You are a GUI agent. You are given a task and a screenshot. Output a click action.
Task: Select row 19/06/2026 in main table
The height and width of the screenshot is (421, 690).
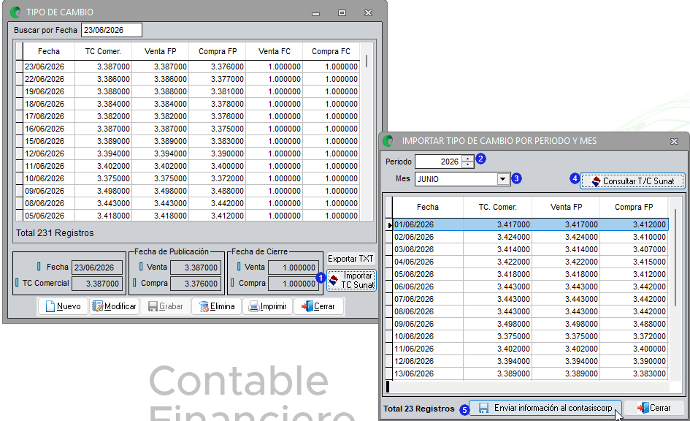pos(191,91)
